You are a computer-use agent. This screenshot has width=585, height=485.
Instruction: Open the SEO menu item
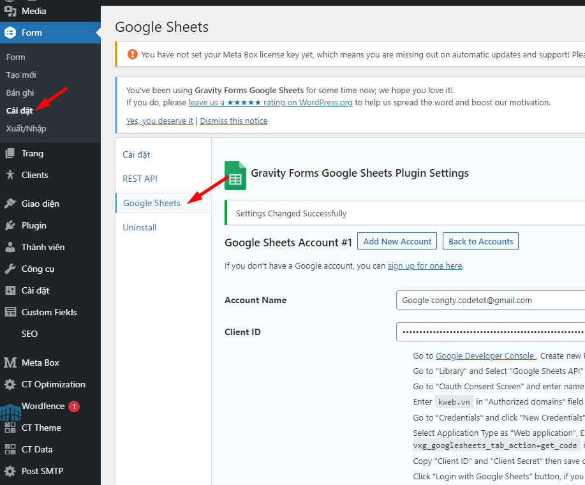click(x=29, y=334)
